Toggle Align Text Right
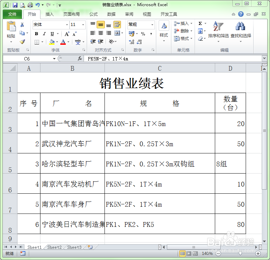The height and width of the screenshot is (260, 270). (109, 33)
